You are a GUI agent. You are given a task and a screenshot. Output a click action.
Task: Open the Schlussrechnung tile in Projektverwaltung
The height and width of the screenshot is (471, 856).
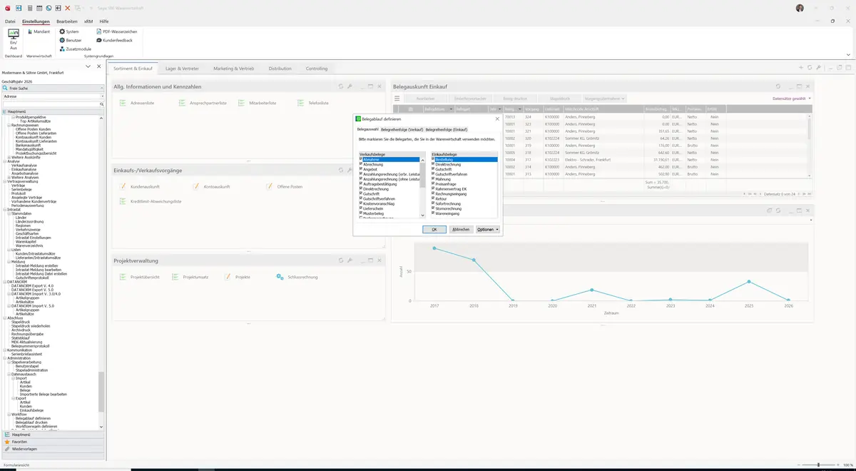(297, 277)
